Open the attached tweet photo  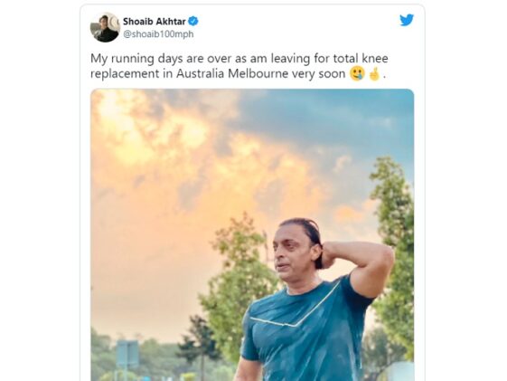click(x=252, y=234)
